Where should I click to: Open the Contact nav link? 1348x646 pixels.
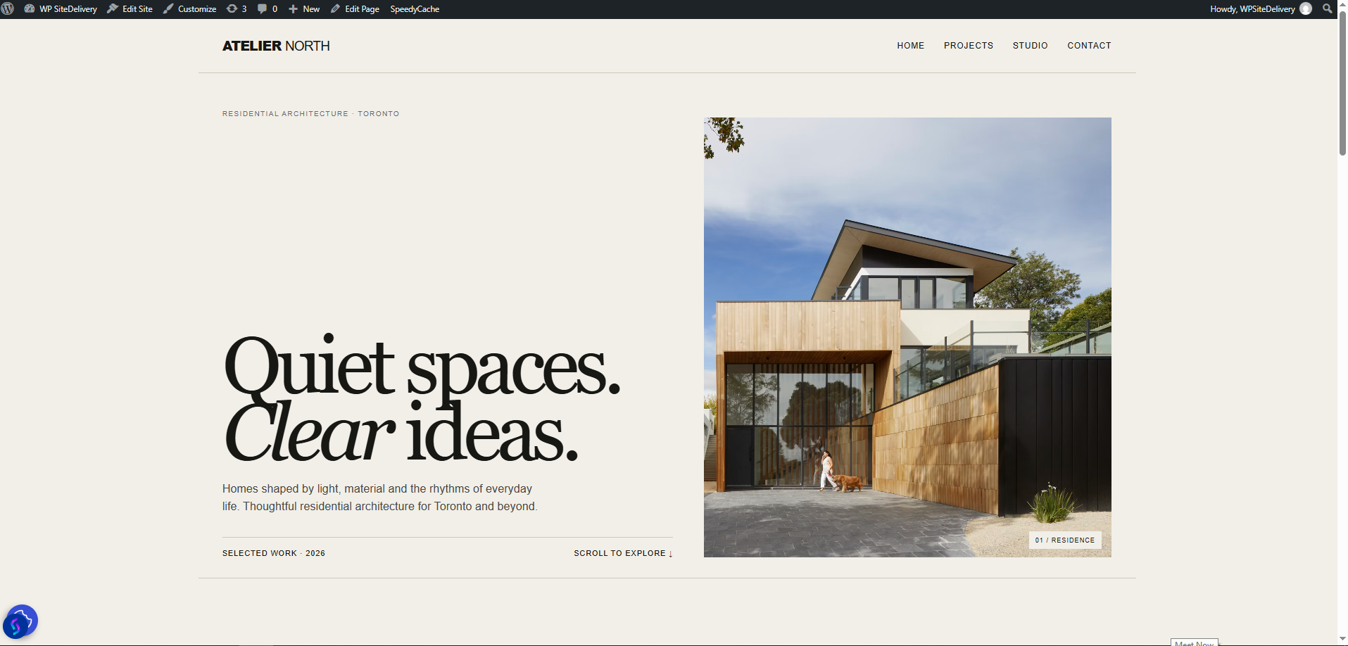point(1089,46)
